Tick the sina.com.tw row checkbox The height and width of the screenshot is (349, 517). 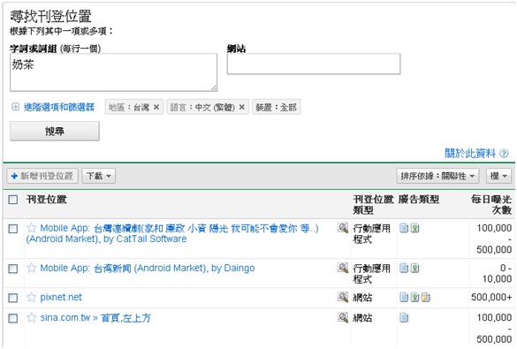(13, 318)
